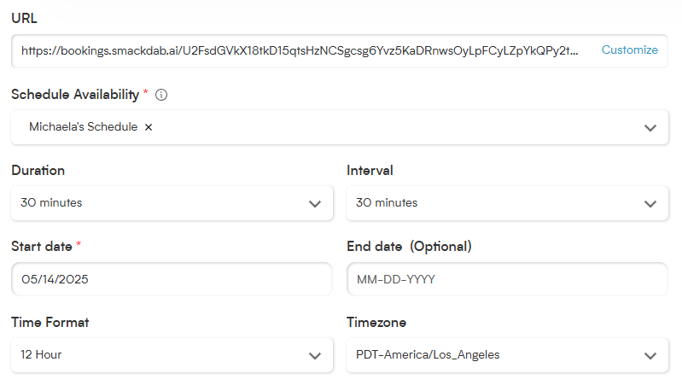Click the Interval dropdown chevron arrow
This screenshot has height=391, width=682.
(650, 203)
